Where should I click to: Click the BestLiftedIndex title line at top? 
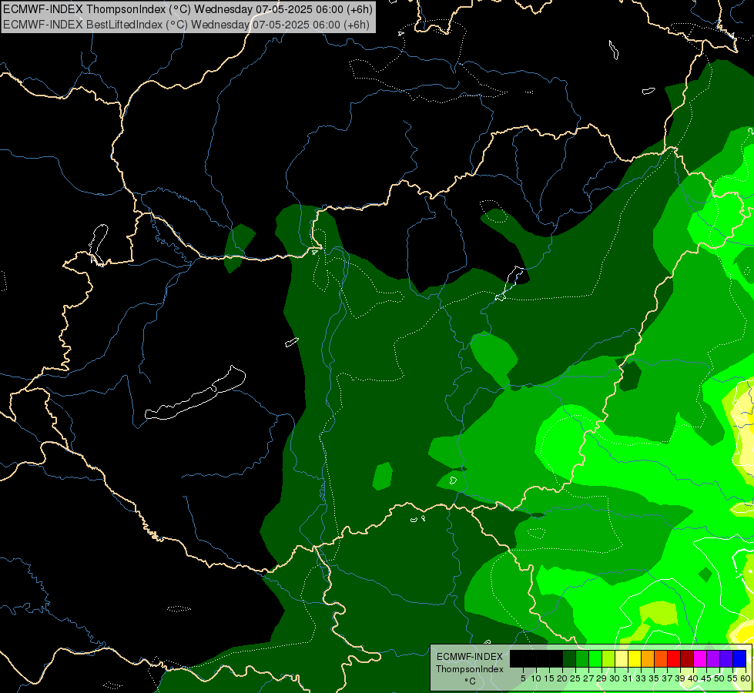point(186,25)
